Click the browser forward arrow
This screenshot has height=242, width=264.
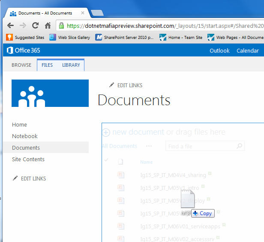(x=23, y=26)
